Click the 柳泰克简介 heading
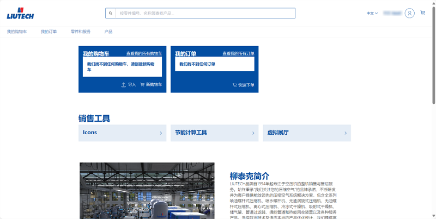Screen dimensions: 436x219 [x=250, y=176]
